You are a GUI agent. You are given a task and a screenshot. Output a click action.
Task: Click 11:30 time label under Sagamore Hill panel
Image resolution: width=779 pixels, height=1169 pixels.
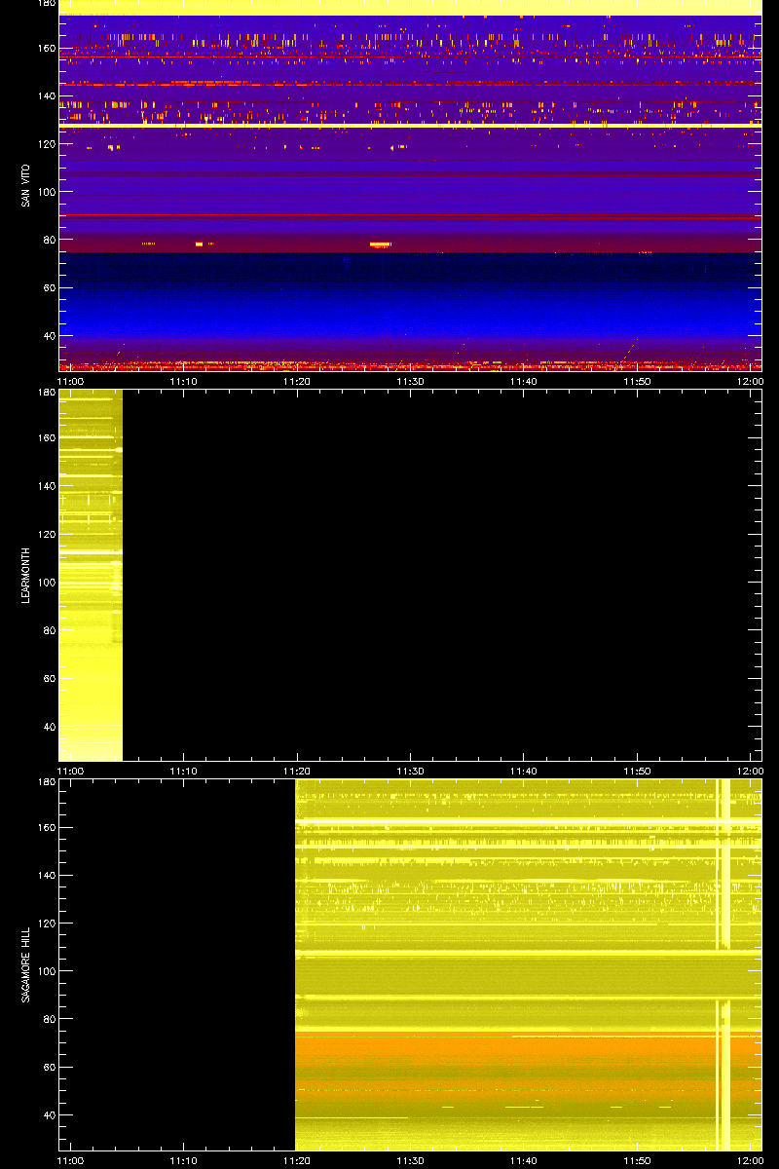[411, 1160]
